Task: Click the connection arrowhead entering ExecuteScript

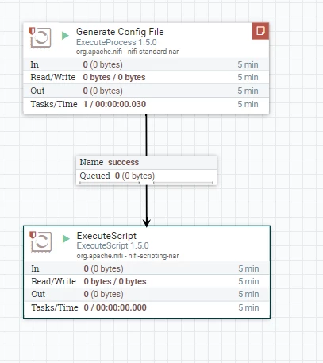Action: 147,222
